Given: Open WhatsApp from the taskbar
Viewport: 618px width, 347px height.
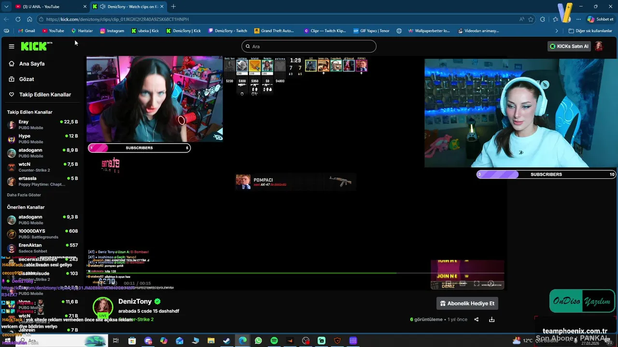Looking at the screenshot, I should tap(258, 341).
